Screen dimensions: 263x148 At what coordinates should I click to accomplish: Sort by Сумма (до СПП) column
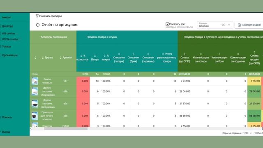(x=185, y=54)
